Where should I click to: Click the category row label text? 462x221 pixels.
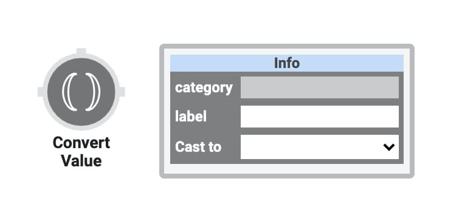pos(204,88)
